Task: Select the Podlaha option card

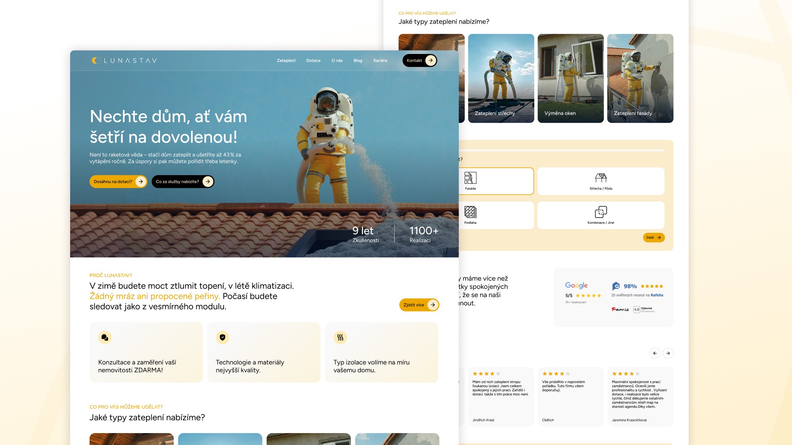Action: 496,215
